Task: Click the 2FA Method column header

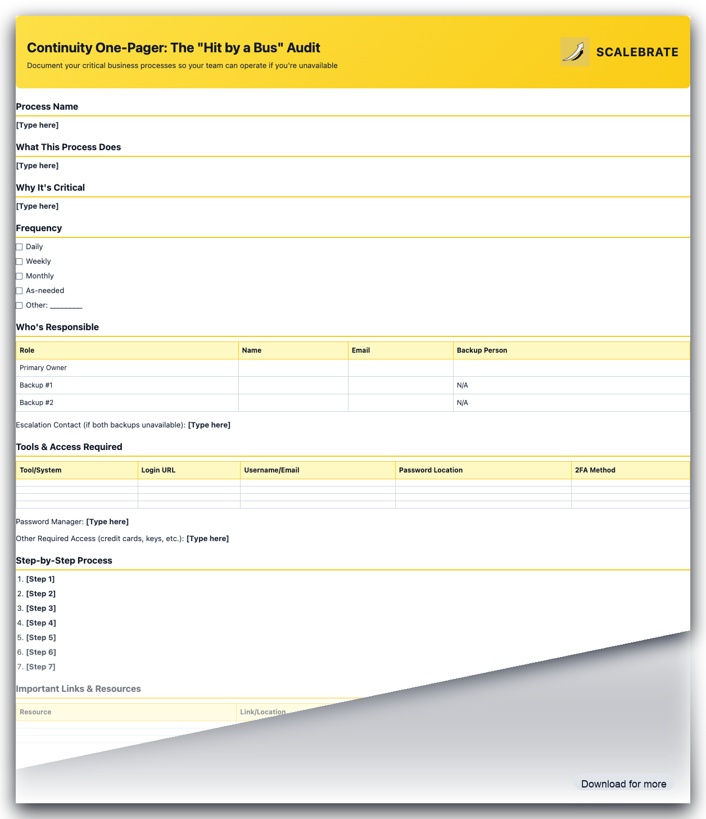Action: point(631,470)
